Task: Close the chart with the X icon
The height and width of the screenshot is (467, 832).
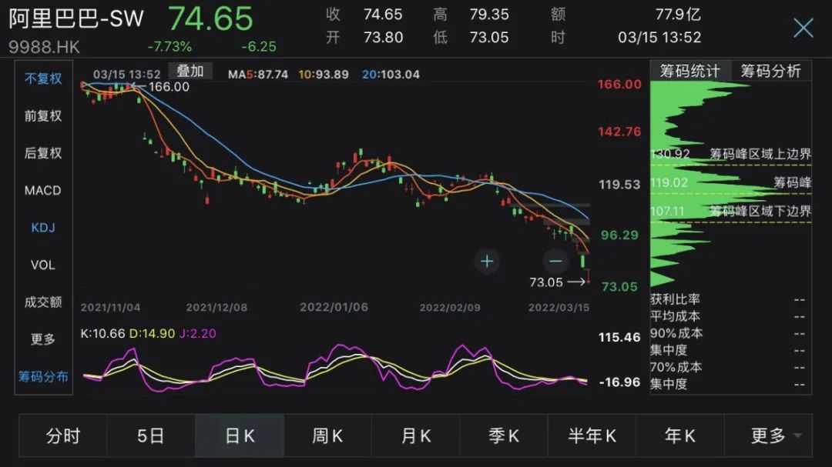Action: point(803,28)
